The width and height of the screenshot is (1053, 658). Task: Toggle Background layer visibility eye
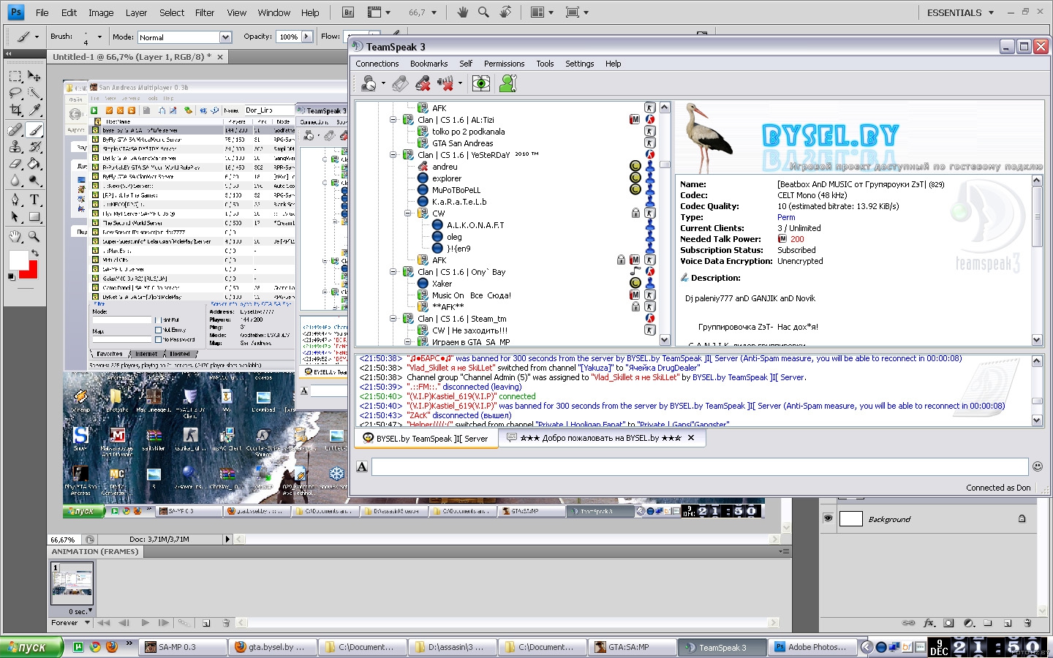828,518
